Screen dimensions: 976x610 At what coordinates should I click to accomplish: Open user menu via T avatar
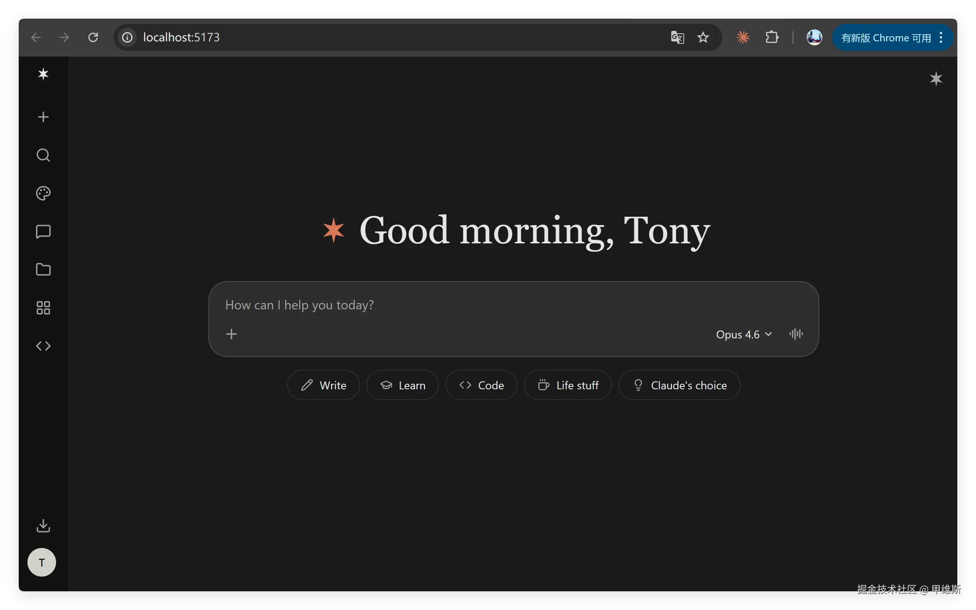(41, 562)
